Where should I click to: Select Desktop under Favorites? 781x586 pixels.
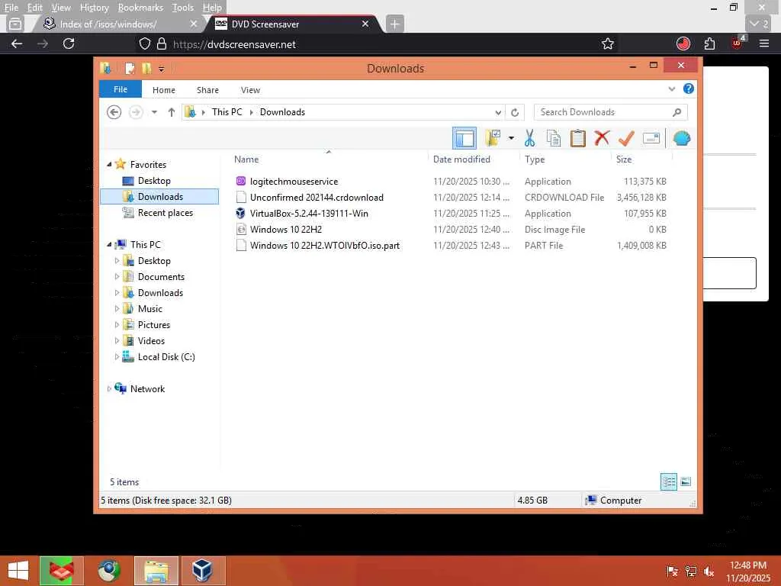[154, 181]
